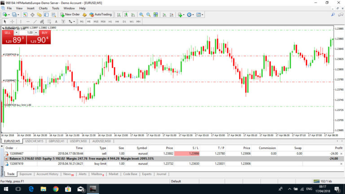Switch chart to M15 timeframe
Screen dimensions: 345x194
coord(96,22)
